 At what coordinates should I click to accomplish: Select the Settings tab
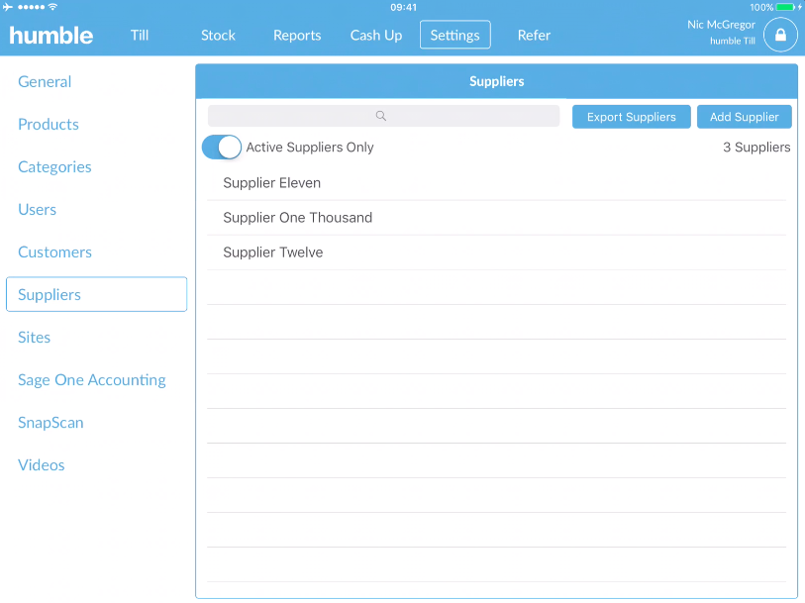pyautogui.click(x=454, y=35)
